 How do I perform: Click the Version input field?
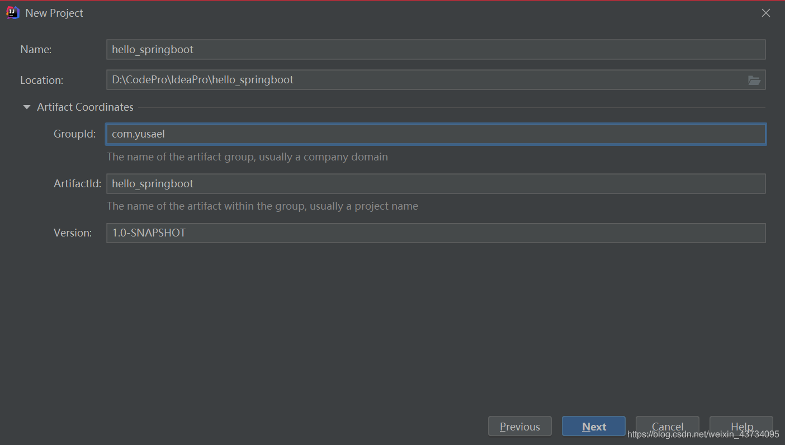tap(436, 233)
